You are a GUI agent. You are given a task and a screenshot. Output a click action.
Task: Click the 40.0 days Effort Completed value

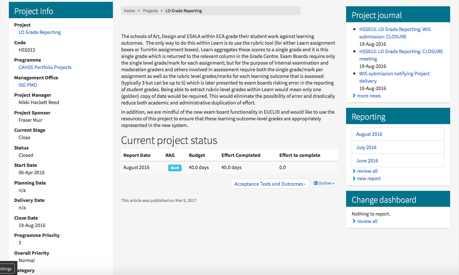pos(231,167)
